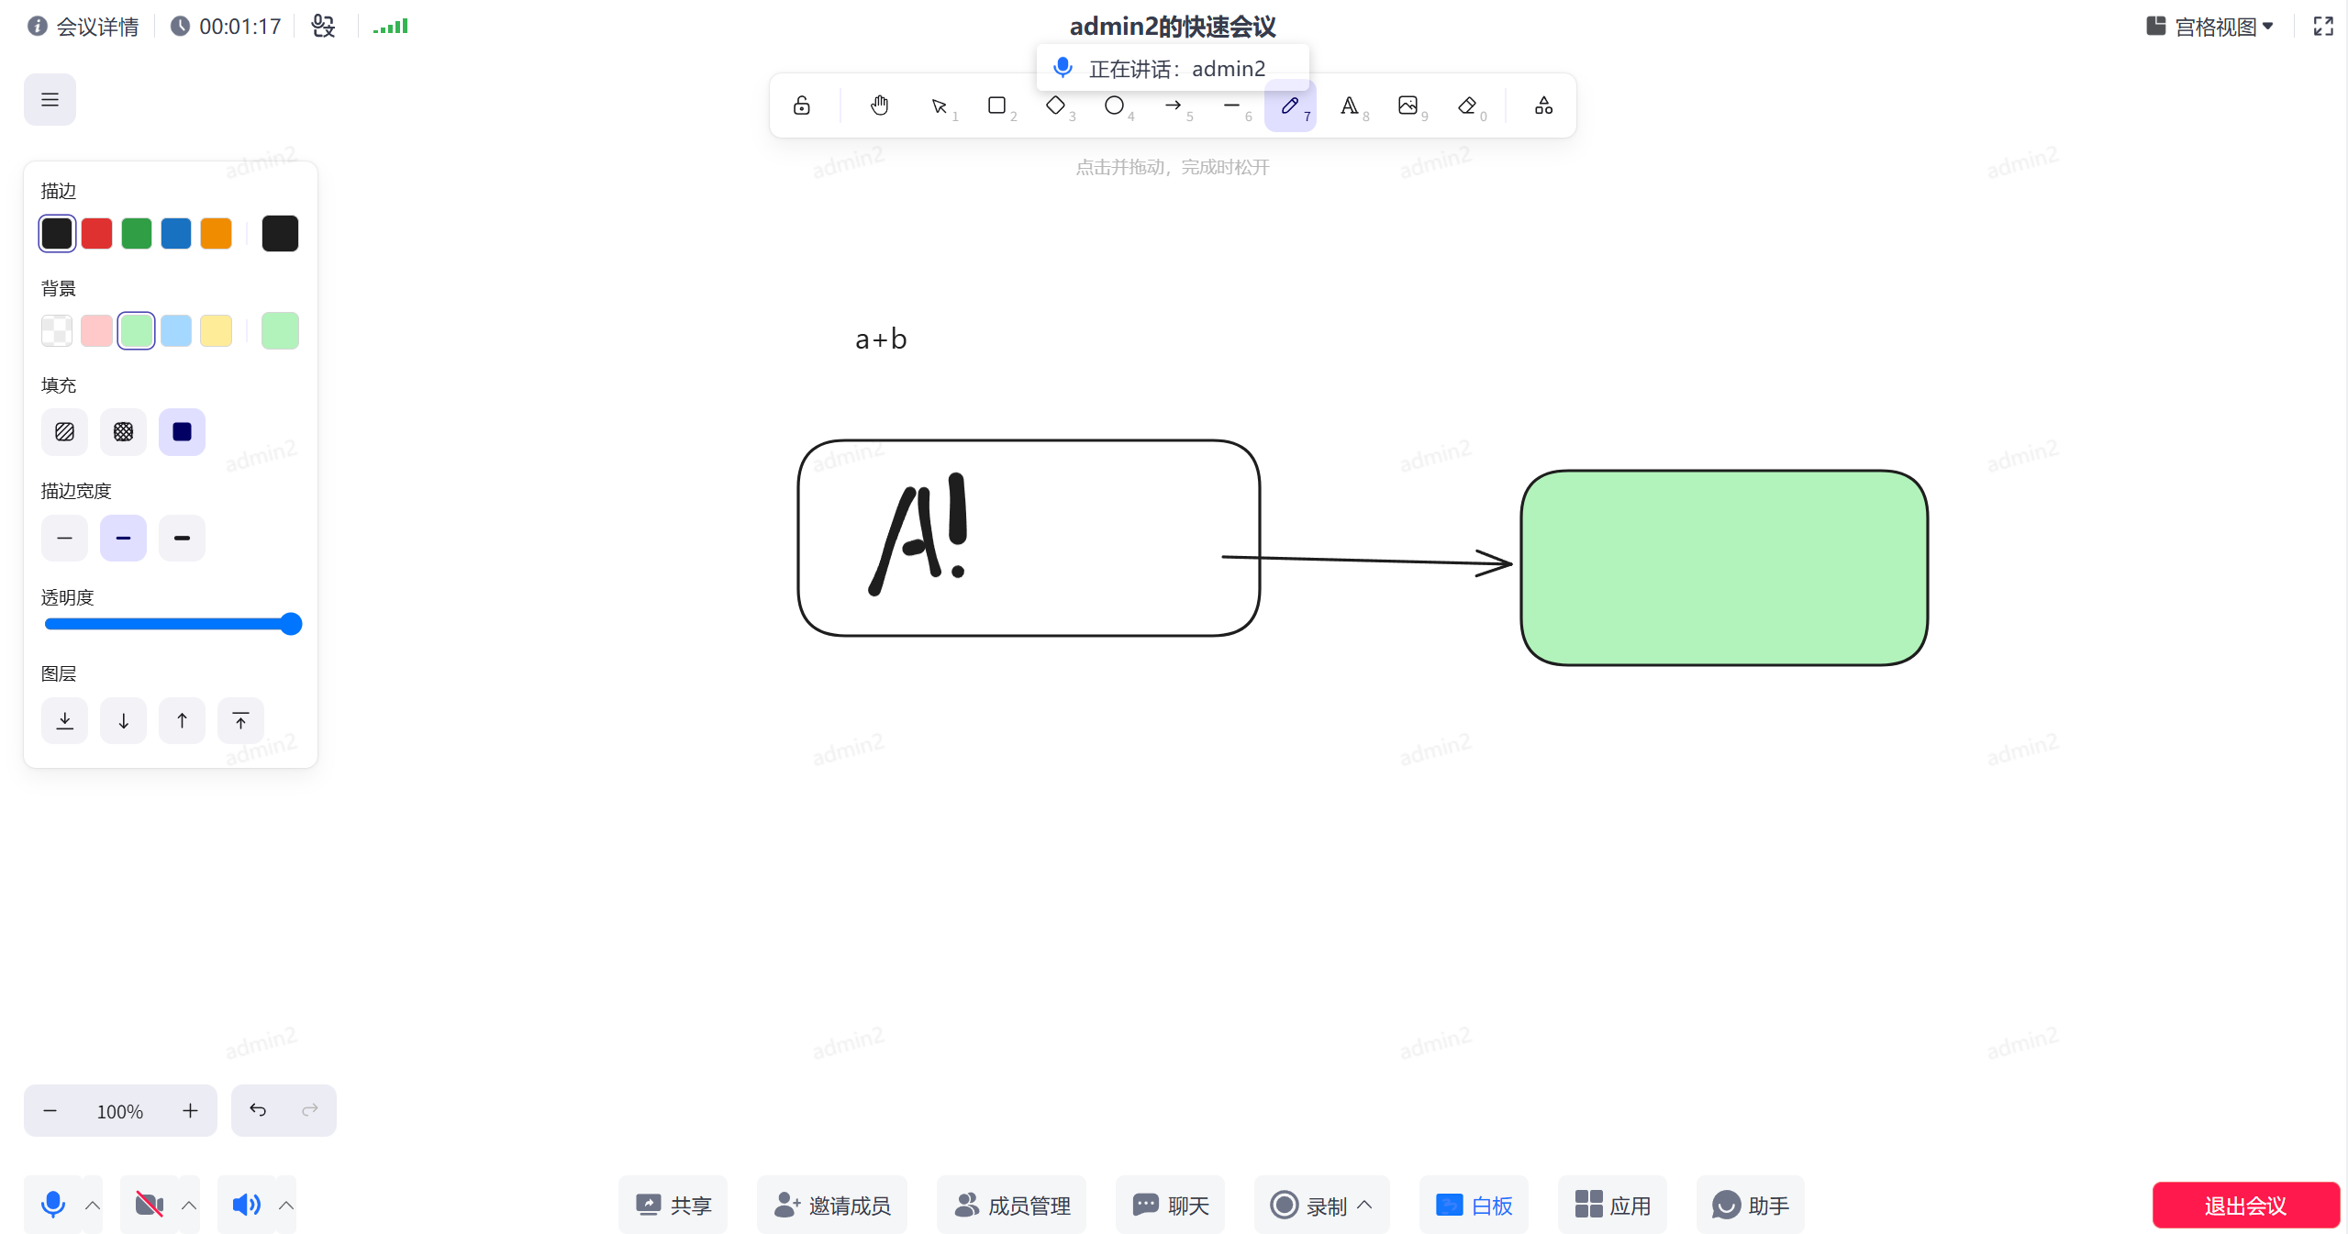
Task: Select the diamond shape tool
Action: 1055,106
